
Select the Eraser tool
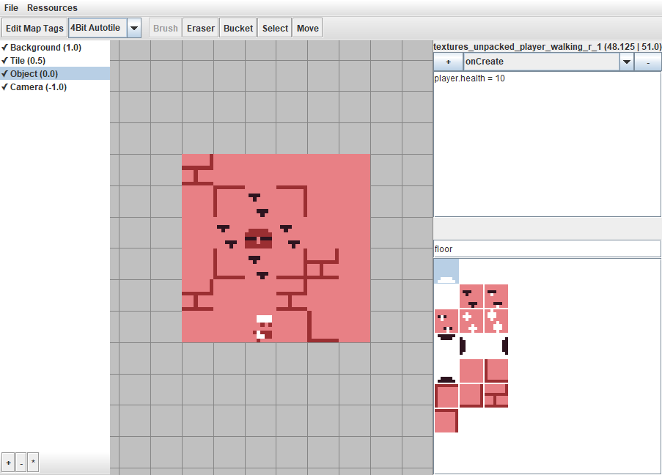coord(200,27)
